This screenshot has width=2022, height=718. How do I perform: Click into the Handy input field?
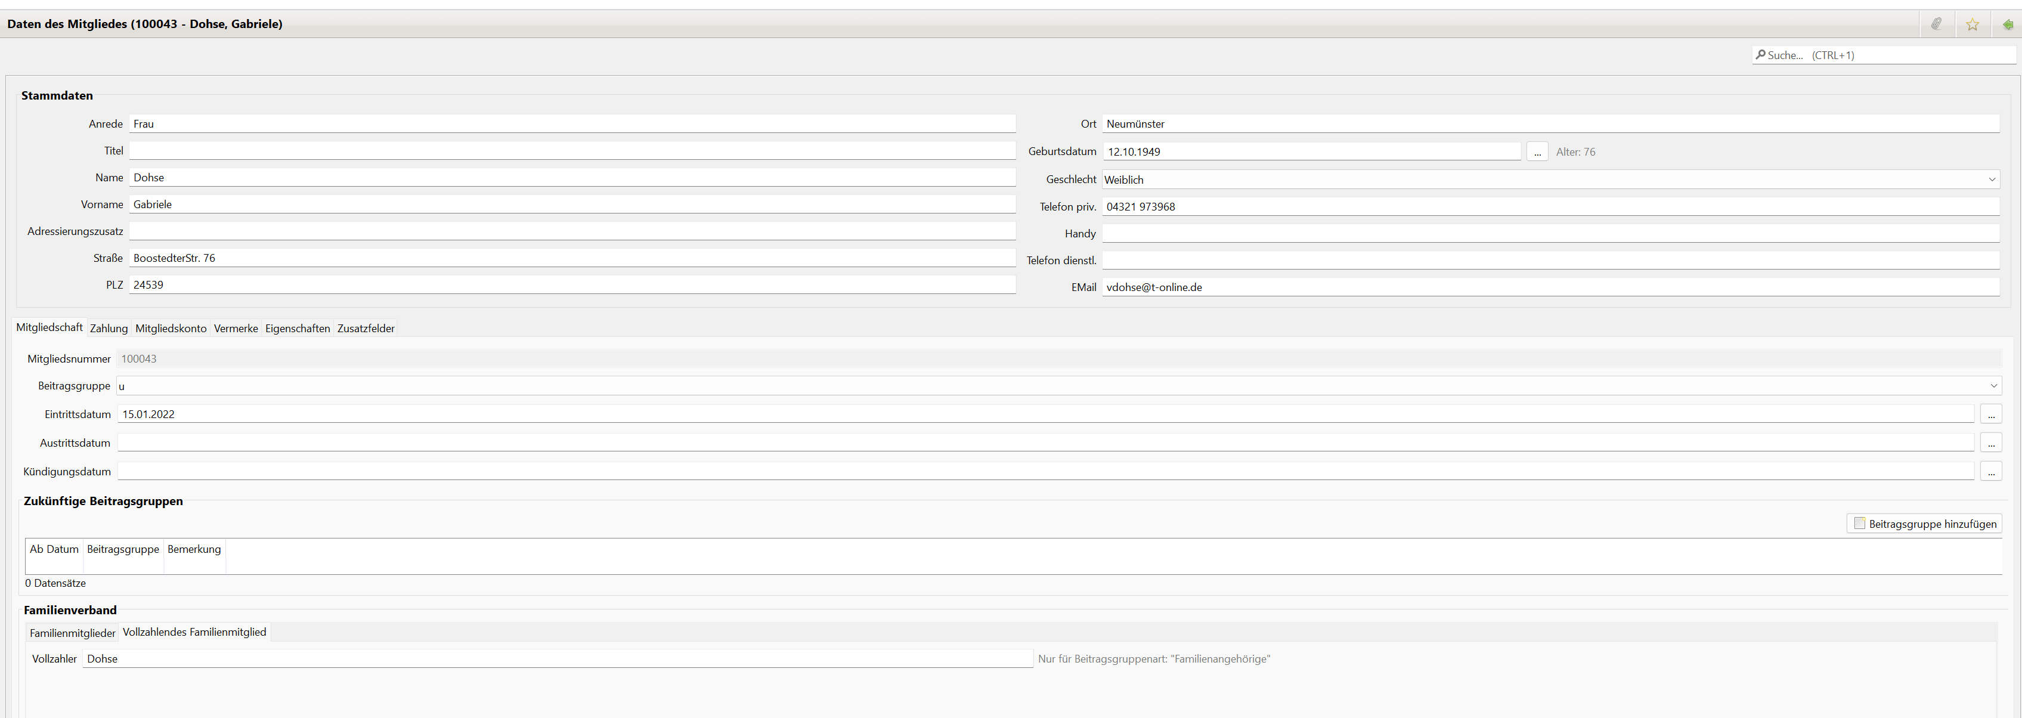(1550, 234)
